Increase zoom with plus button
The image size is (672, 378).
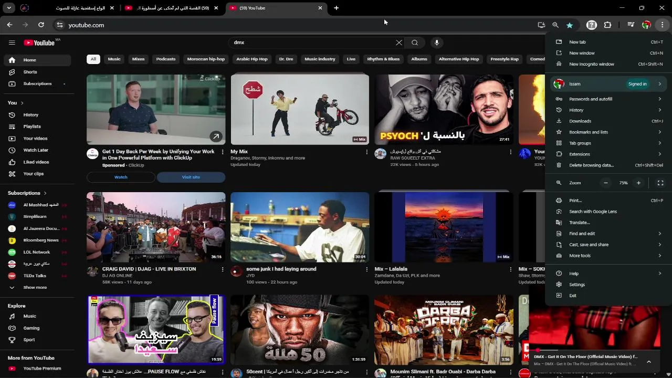[638, 183]
